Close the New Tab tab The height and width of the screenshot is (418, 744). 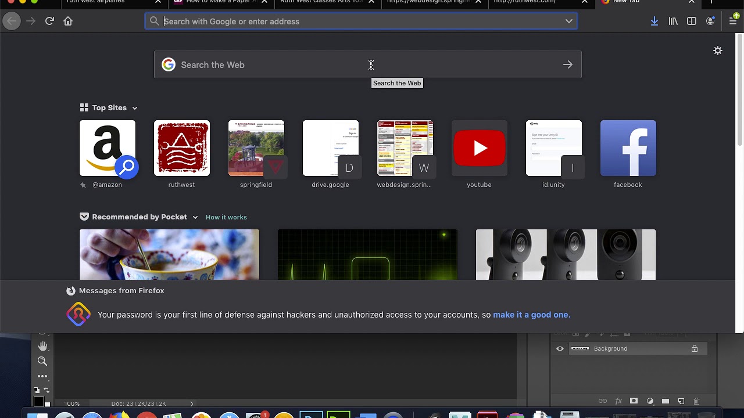(692, 2)
